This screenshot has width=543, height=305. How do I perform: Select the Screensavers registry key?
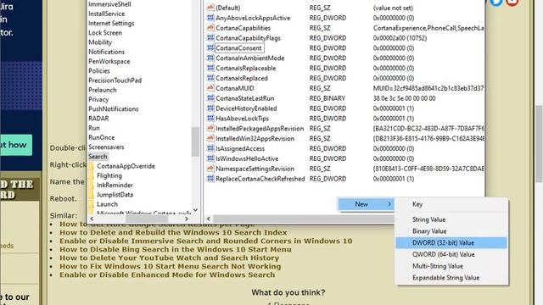coord(106,147)
